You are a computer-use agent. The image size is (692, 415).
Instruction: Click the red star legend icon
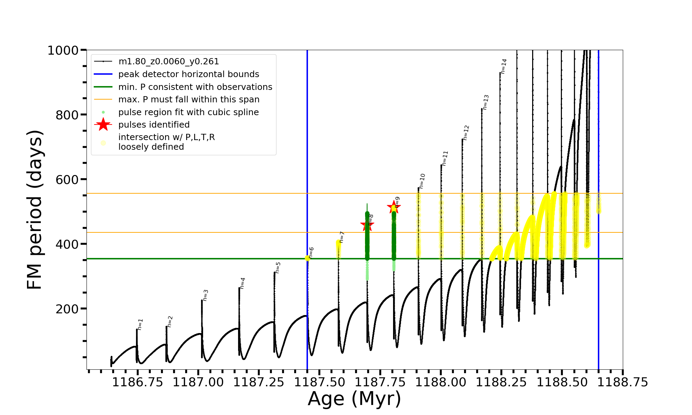(x=103, y=124)
